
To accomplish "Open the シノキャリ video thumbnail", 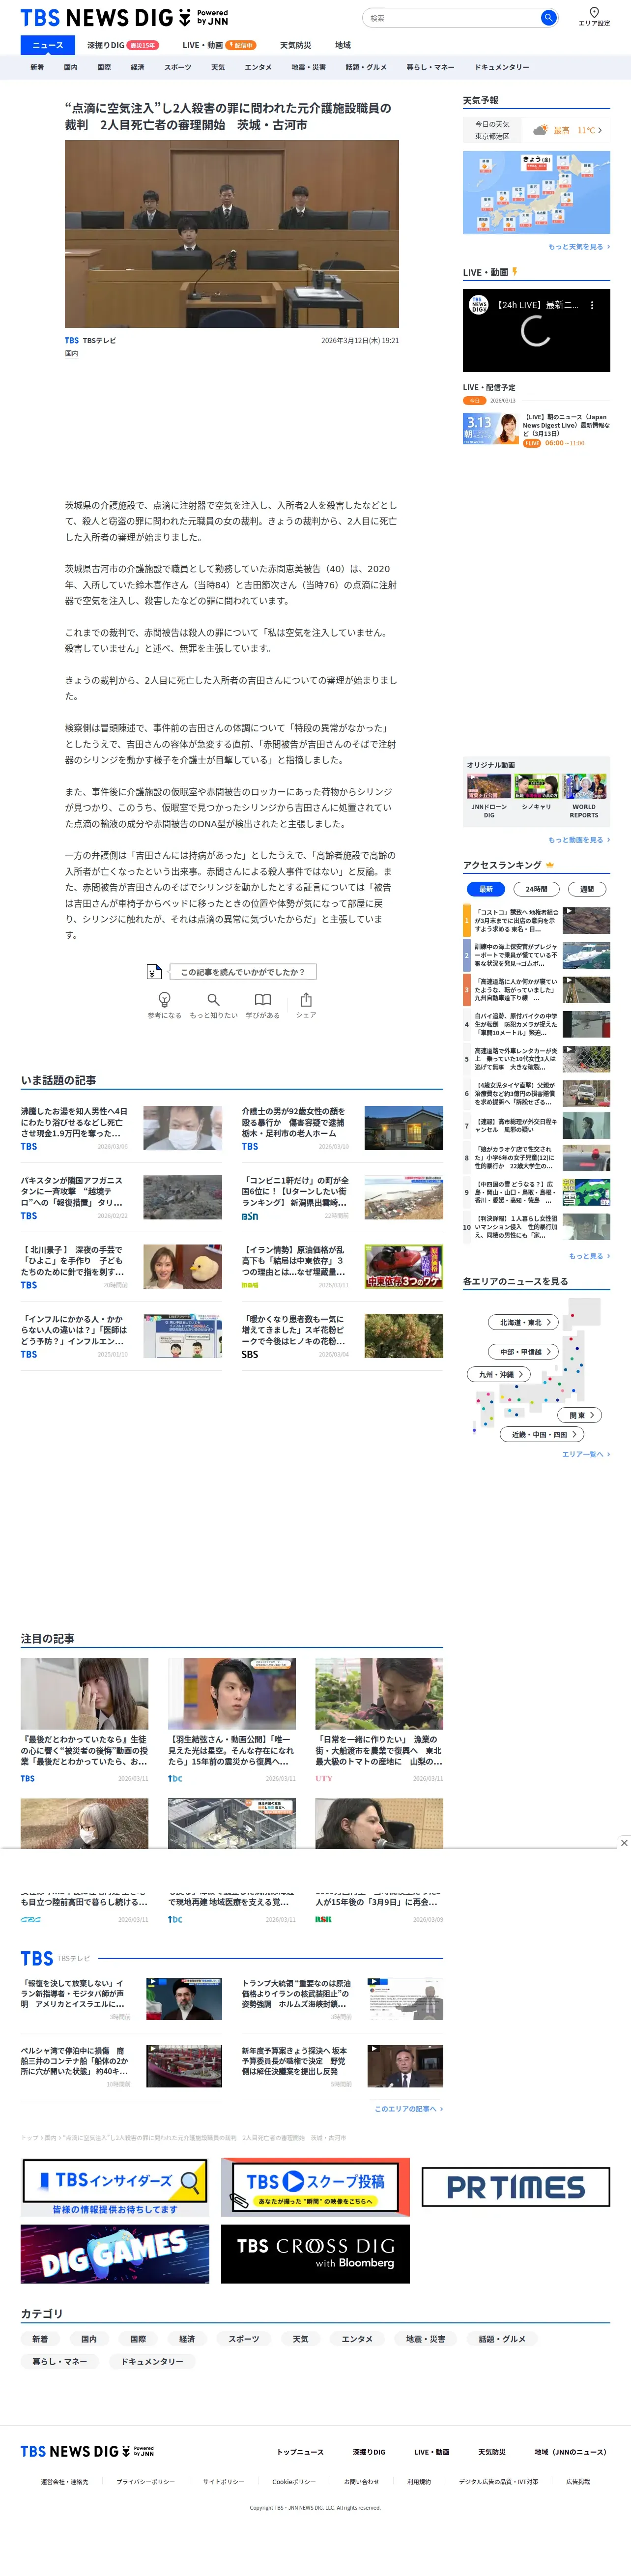I will coord(536,786).
